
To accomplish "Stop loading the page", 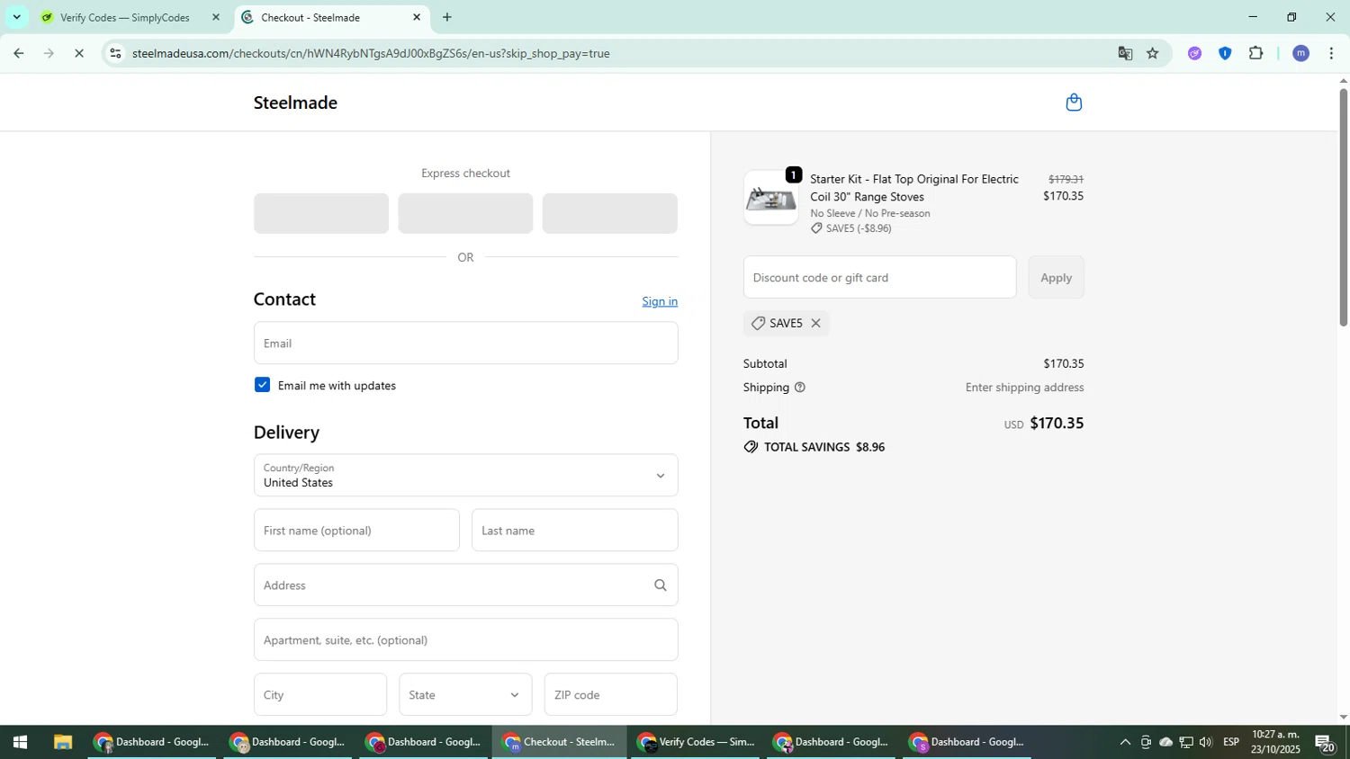I will coord(79,54).
